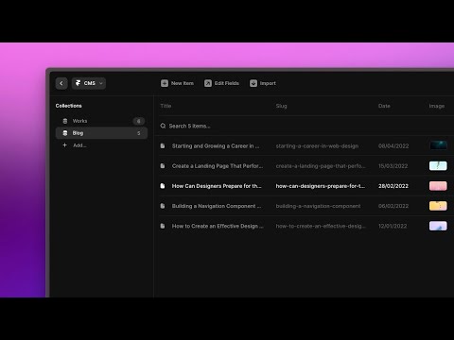Select the Works collection
Viewport: 454px width, 340px height.
[101, 121]
